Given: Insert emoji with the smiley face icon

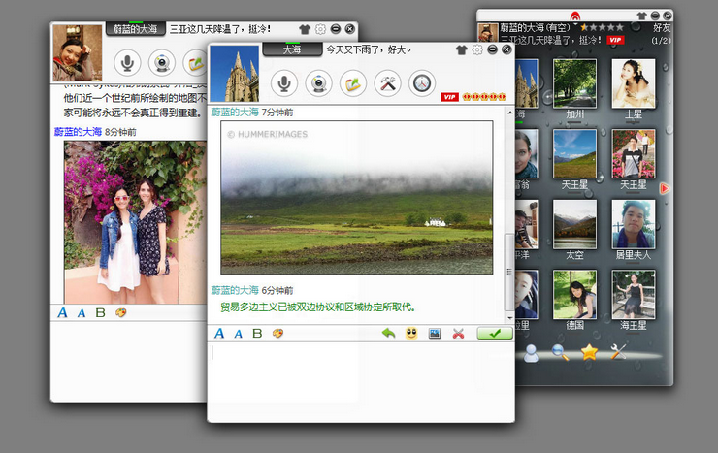Looking at the screenshot, I should click(x=411, y=334).
